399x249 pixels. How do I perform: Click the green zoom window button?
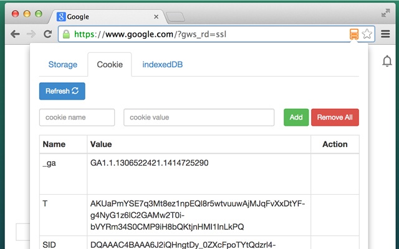(39, 14)
